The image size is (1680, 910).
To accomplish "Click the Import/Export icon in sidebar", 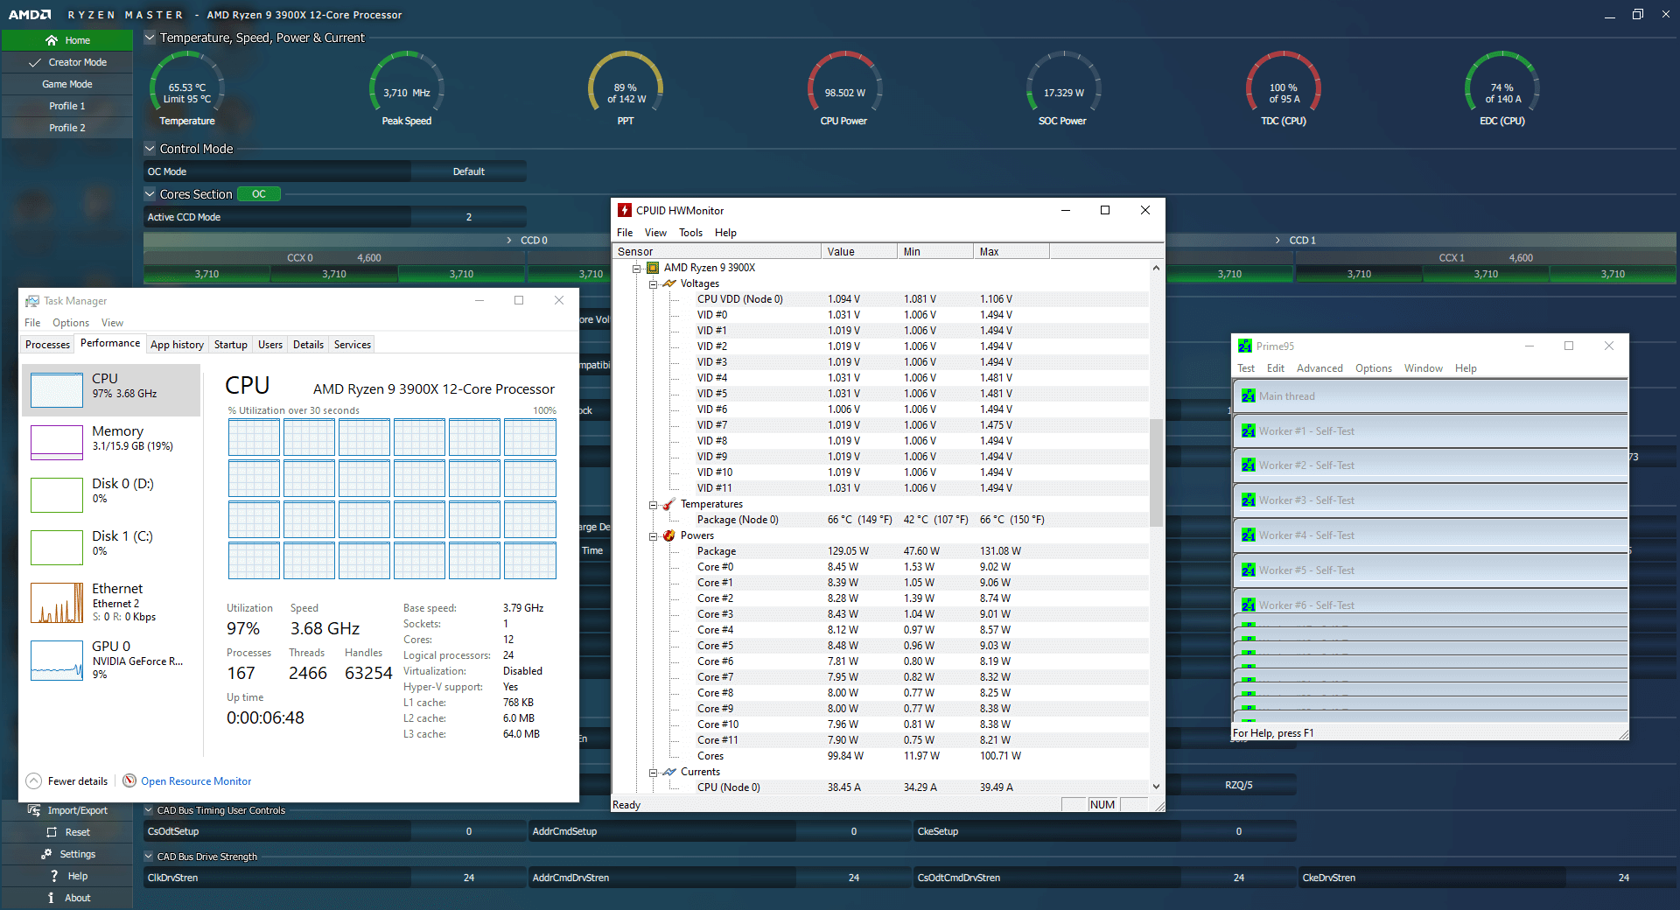I will 34,810.
